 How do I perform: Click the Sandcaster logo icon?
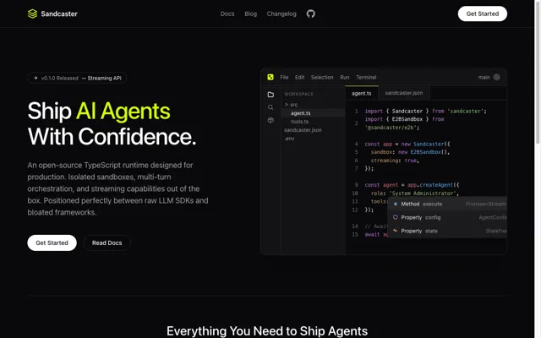(x=32, y=14)
